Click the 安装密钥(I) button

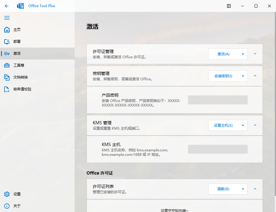223,76
